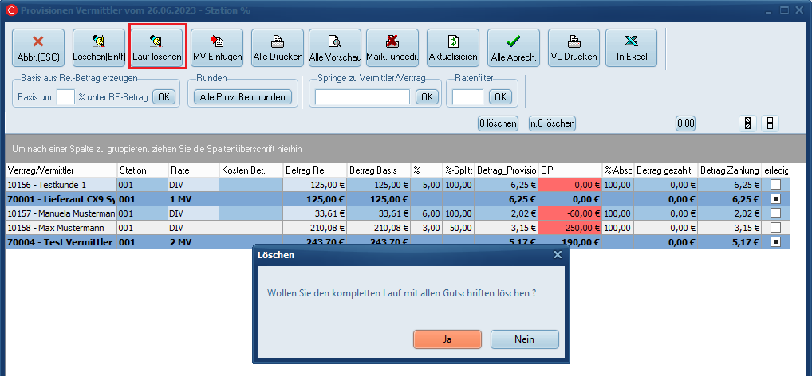Decline deletion by clicking Nein
The image size is (812, 376).
coord(524,339)
